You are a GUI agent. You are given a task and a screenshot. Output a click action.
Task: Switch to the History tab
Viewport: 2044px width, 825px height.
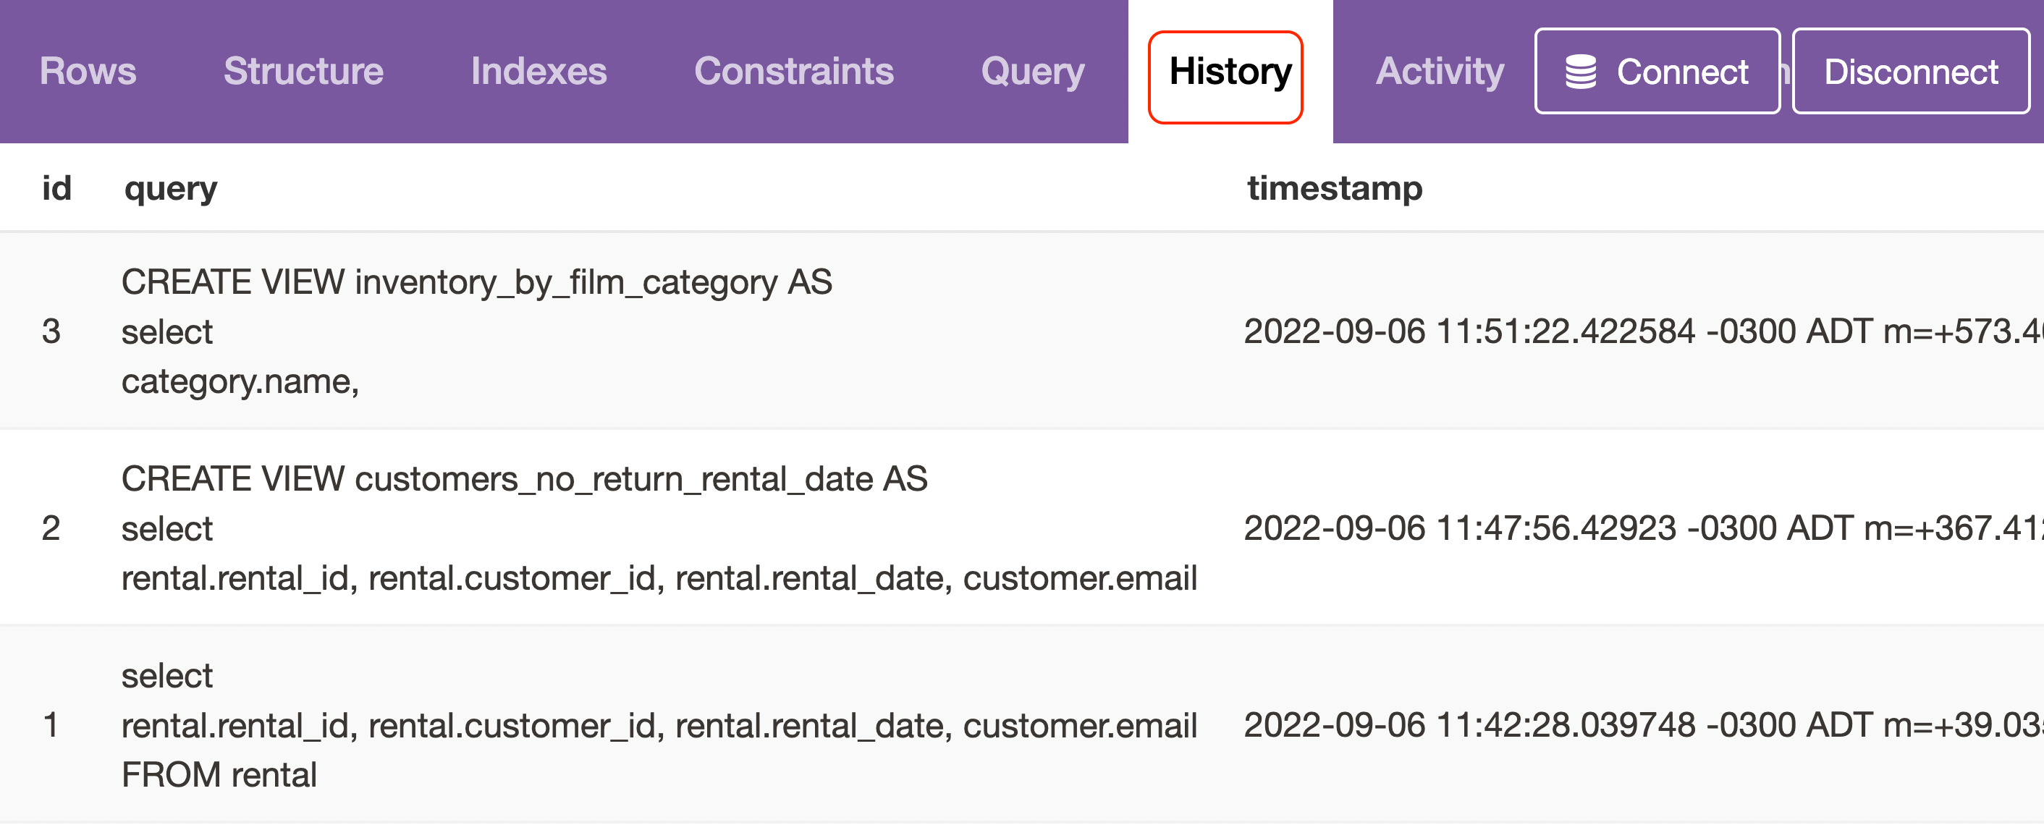1226,74
